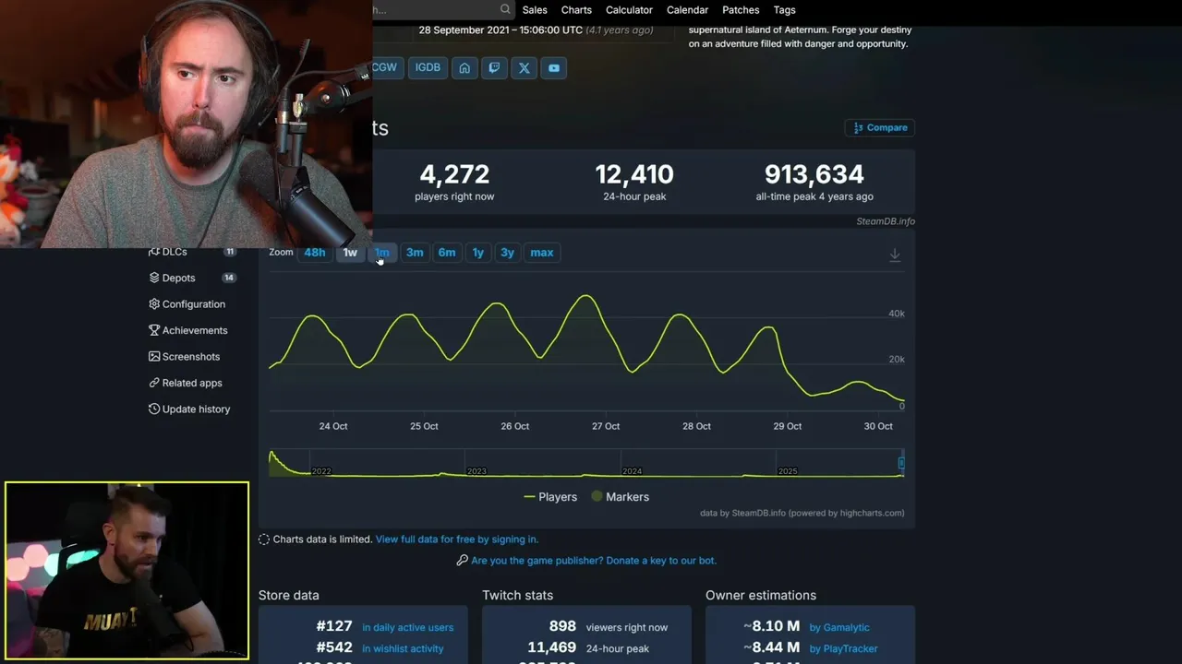This screenshot has width=1182, height=664.
Task: Open 'View full data for free by signing in'
Action: pyautogui.click(x=456, y=539)
